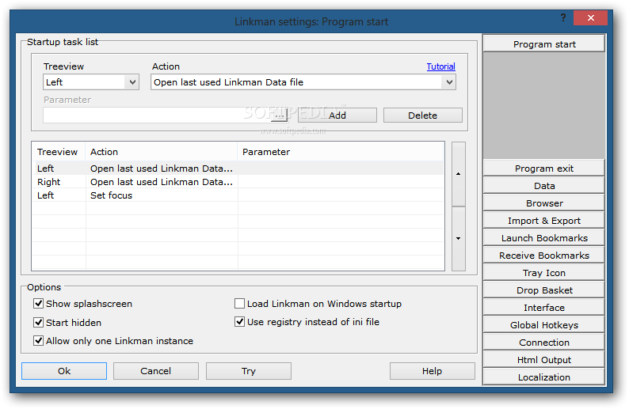Open the Interface settings section
Viewport: 629px width, 409px height.
(544, 308)
